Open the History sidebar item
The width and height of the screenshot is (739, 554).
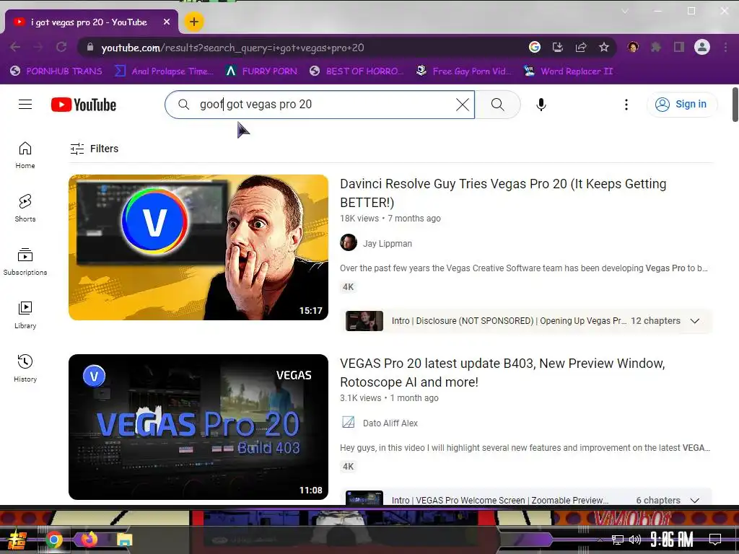point(25,368)
